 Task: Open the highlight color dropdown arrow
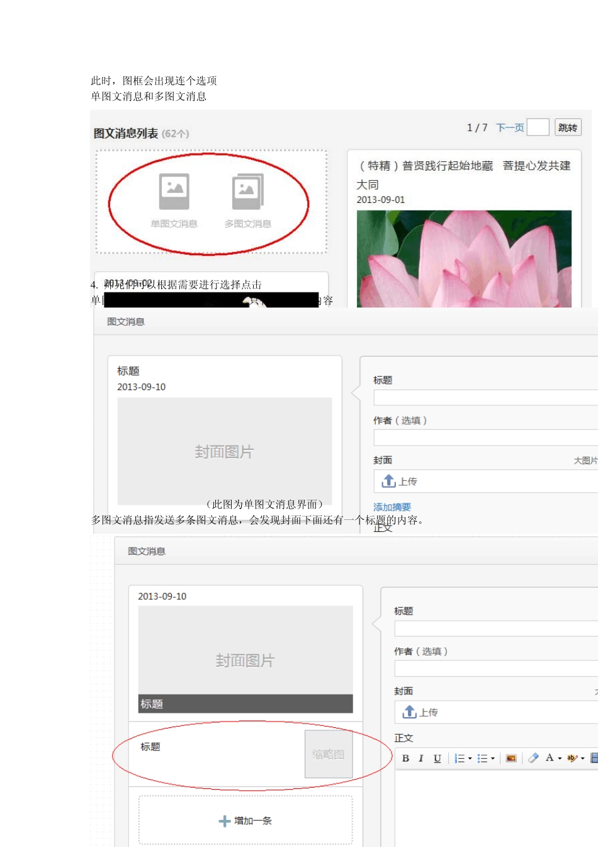pos(582,759)
